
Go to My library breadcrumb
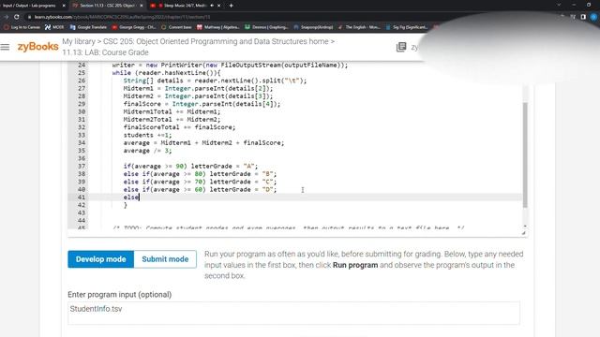click(x=79, y=41)
